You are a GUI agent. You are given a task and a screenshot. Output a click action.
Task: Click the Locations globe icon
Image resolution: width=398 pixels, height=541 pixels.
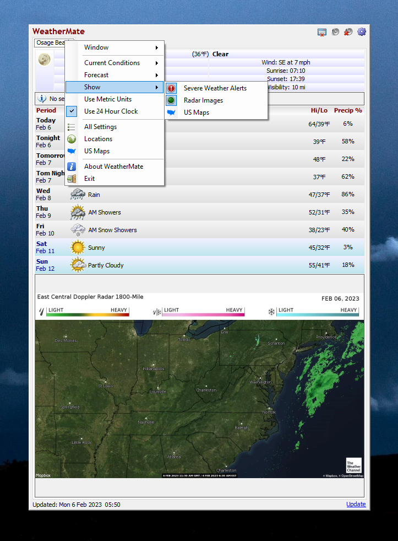[71, 139]
